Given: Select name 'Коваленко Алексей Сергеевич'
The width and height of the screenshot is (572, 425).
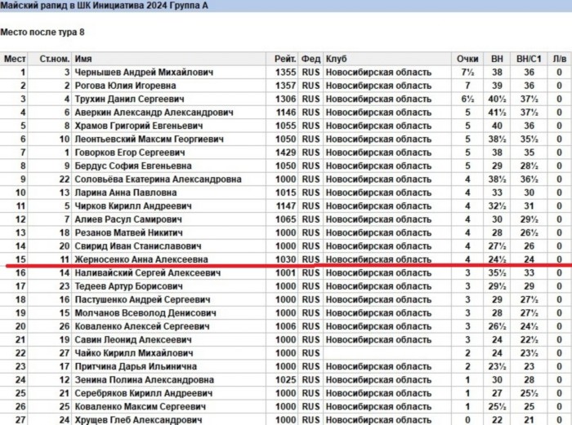Looking at the screenshot, I should click(x=142, y=326).
